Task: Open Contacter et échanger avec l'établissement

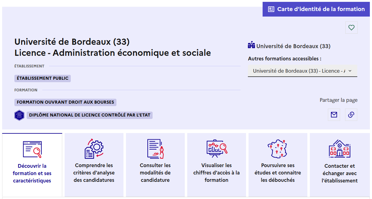Action: tap(340, 173)
